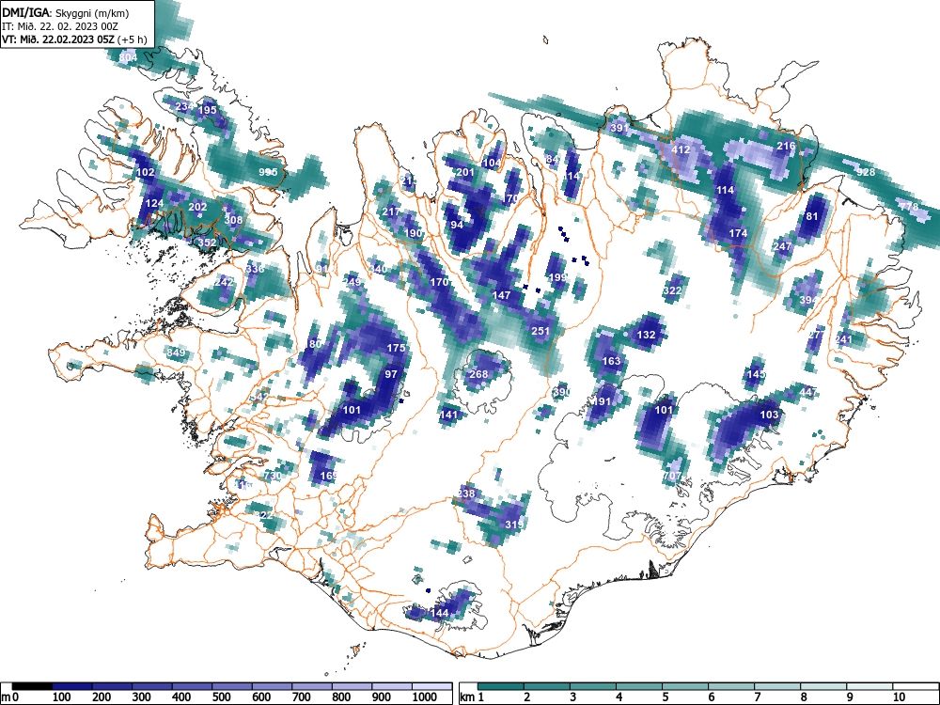Click the map value '242'
This screenshot has height=705, width=940.
224,282
